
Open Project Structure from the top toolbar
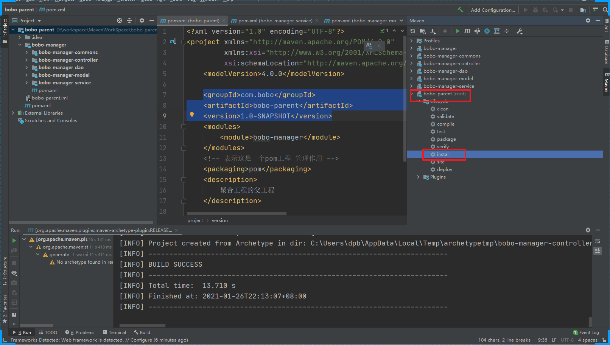(583, 10)
